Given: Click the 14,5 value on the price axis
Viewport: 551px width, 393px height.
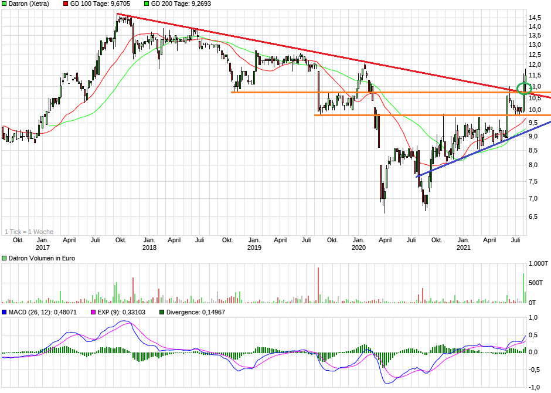Looking at the screenshot, I should 534,17.
